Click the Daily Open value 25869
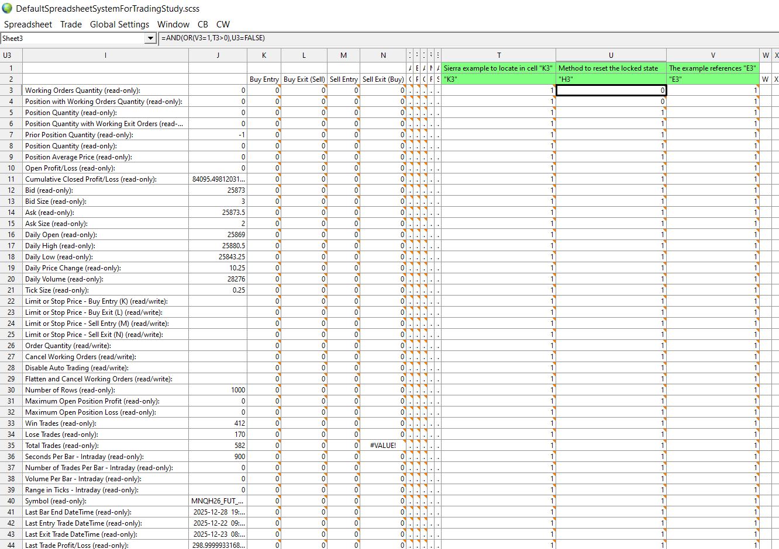 click(x=218, y=235)
